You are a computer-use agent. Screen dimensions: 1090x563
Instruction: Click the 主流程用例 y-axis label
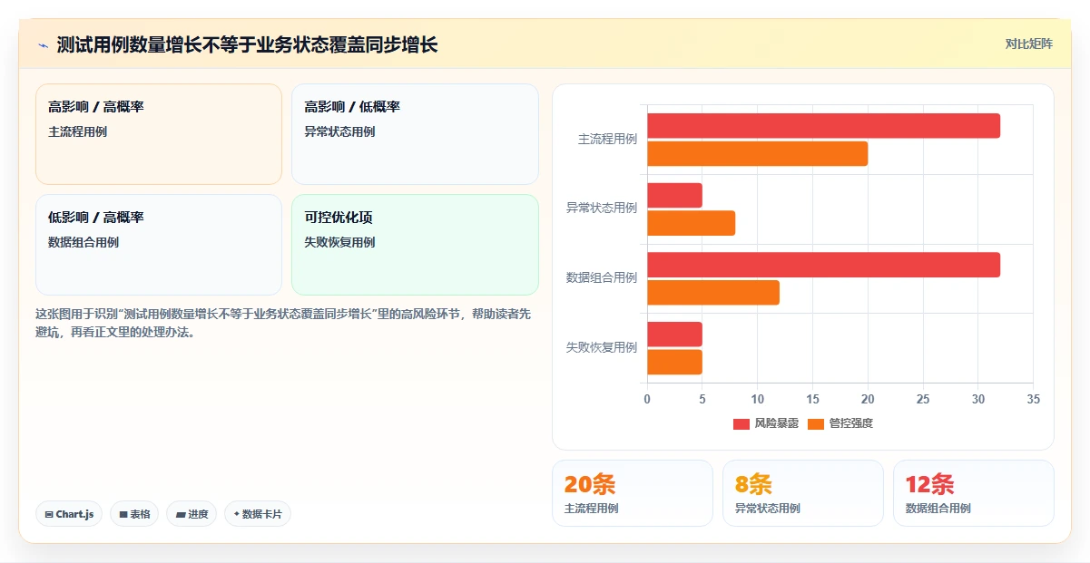(607, 140)
